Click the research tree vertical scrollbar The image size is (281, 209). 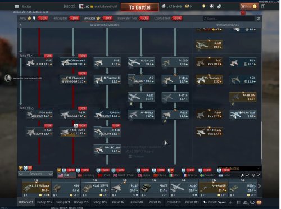[261, 140]
